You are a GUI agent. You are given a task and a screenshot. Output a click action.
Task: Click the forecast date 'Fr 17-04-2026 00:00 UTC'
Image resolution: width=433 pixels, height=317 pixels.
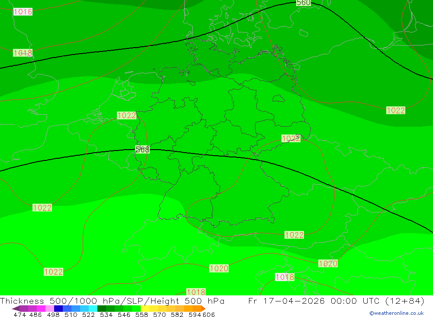pyautogui.click(x=315, y=301)
